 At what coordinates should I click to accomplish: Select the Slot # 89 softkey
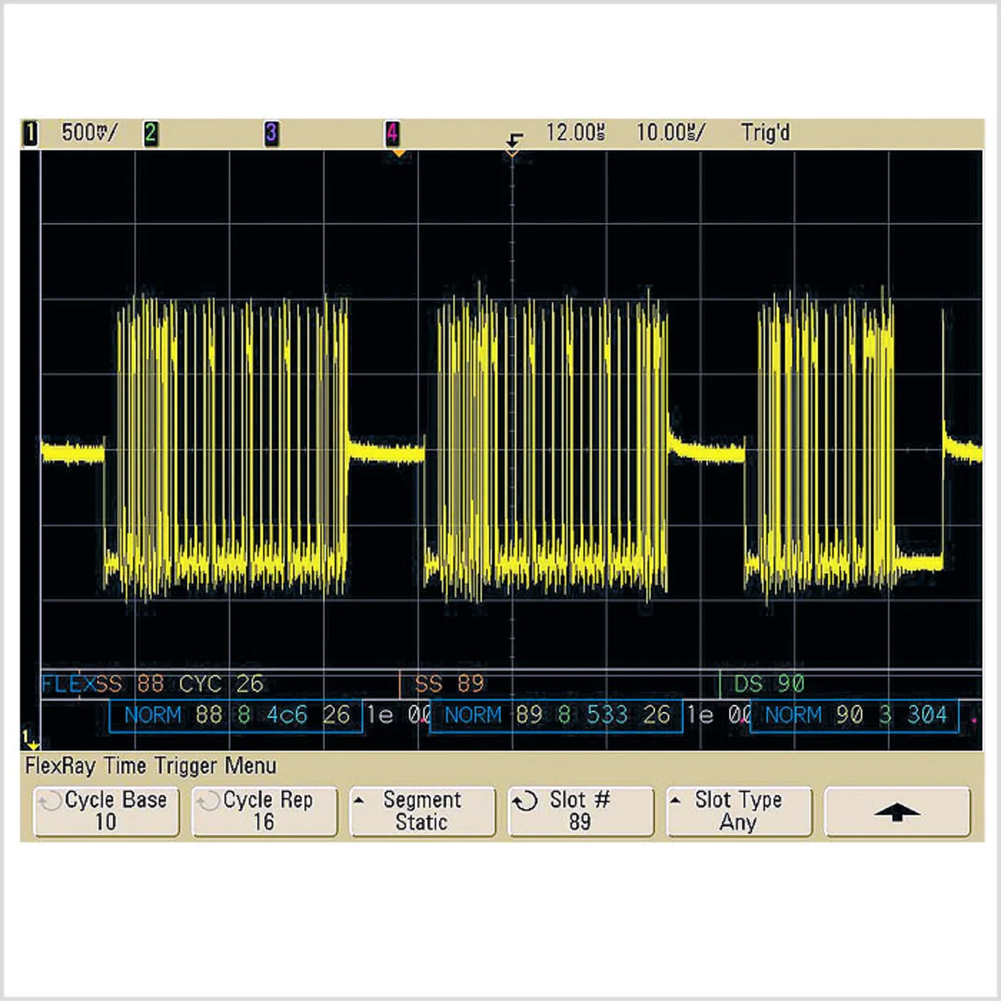point(580,811)
